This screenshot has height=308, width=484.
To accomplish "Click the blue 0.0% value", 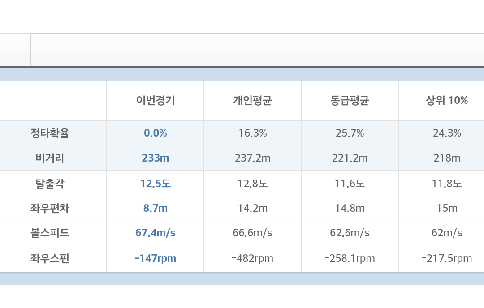I will coord(155,133).
